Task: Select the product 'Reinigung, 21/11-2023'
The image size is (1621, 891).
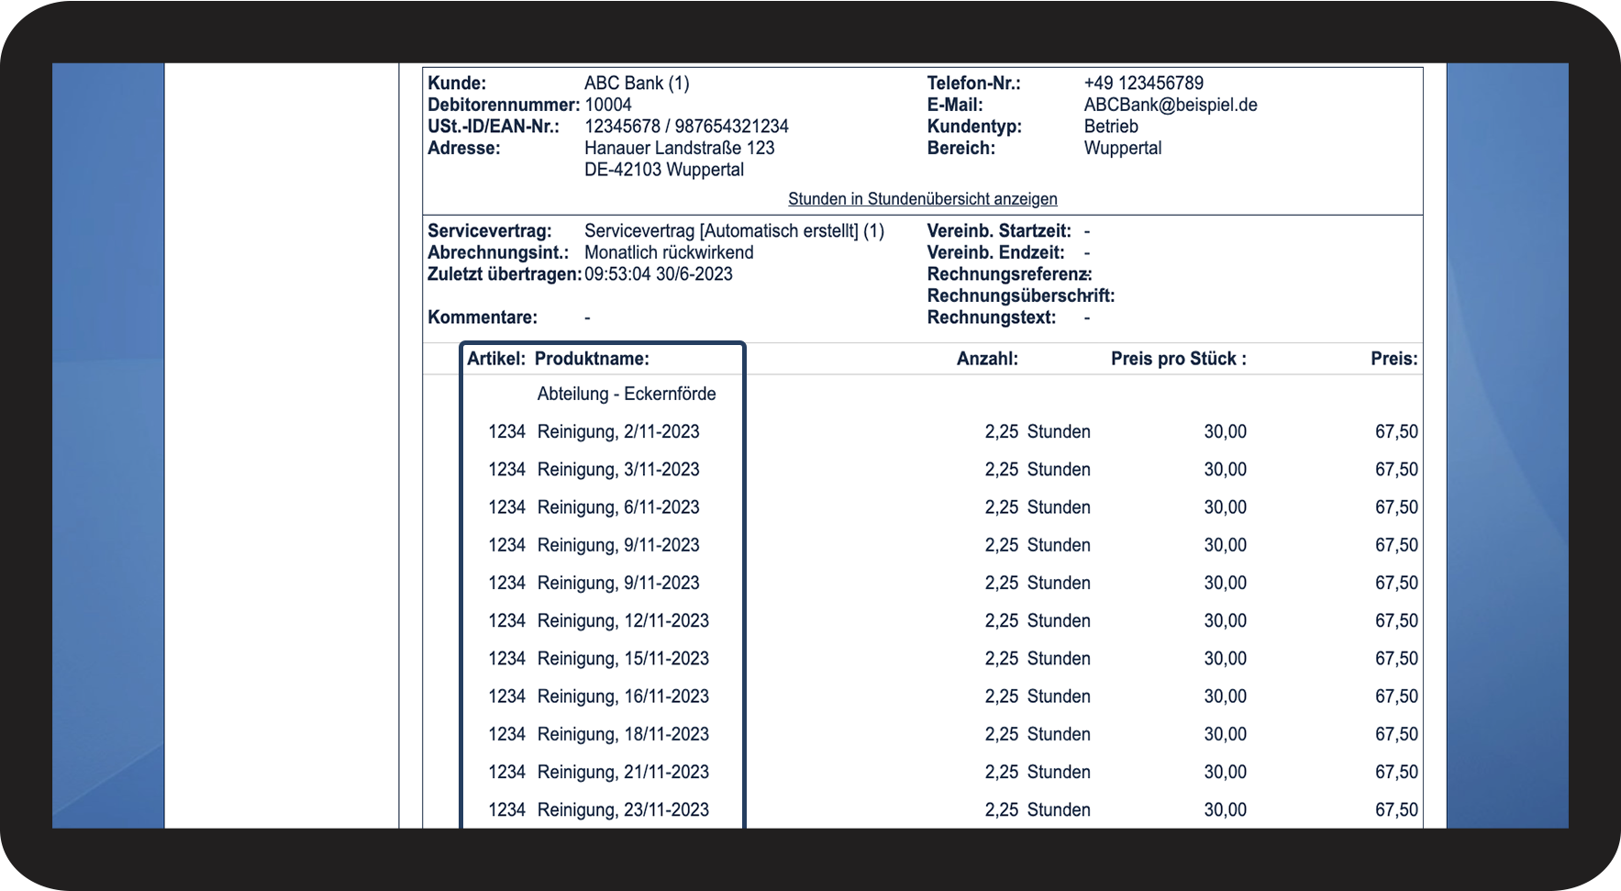Action: pos(623,773)
